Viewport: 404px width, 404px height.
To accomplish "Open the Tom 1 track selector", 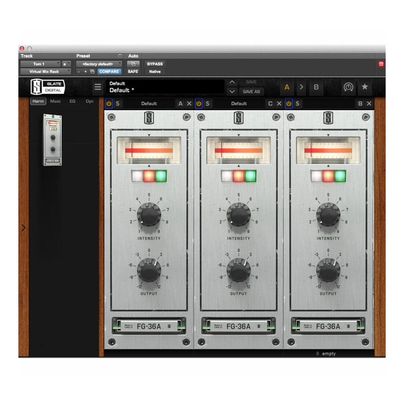I will tap(40, 64).
